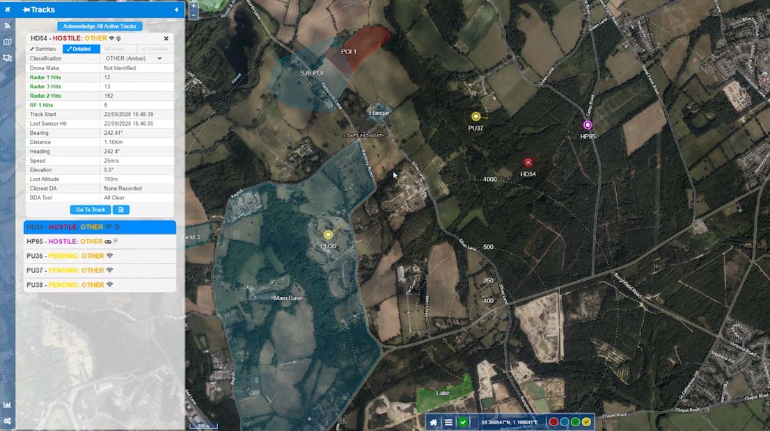The height and width of the screenshot is (431, 770).
Task: Select the PU36 PENDING track row
Action: tap(100, 256)
